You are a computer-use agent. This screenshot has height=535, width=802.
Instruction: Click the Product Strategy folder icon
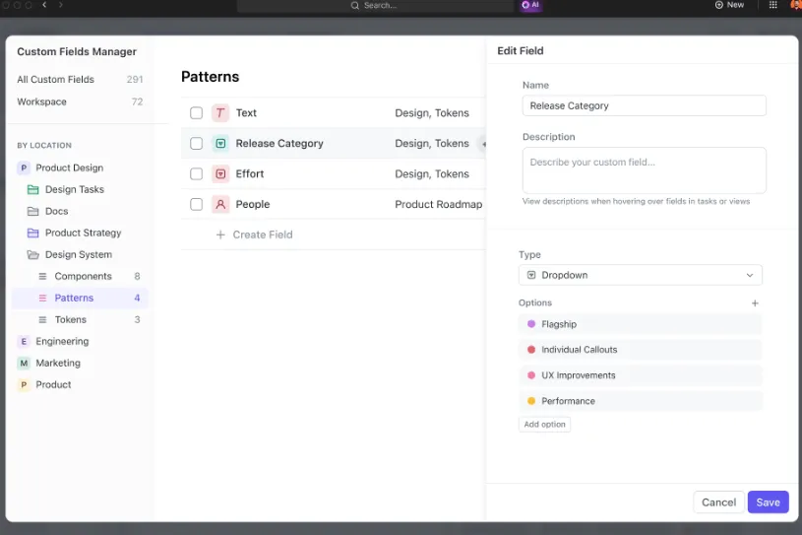coord(32,233)
